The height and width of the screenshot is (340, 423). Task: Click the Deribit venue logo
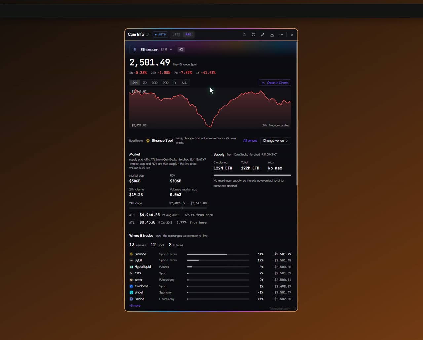click(x=131, y=299)
